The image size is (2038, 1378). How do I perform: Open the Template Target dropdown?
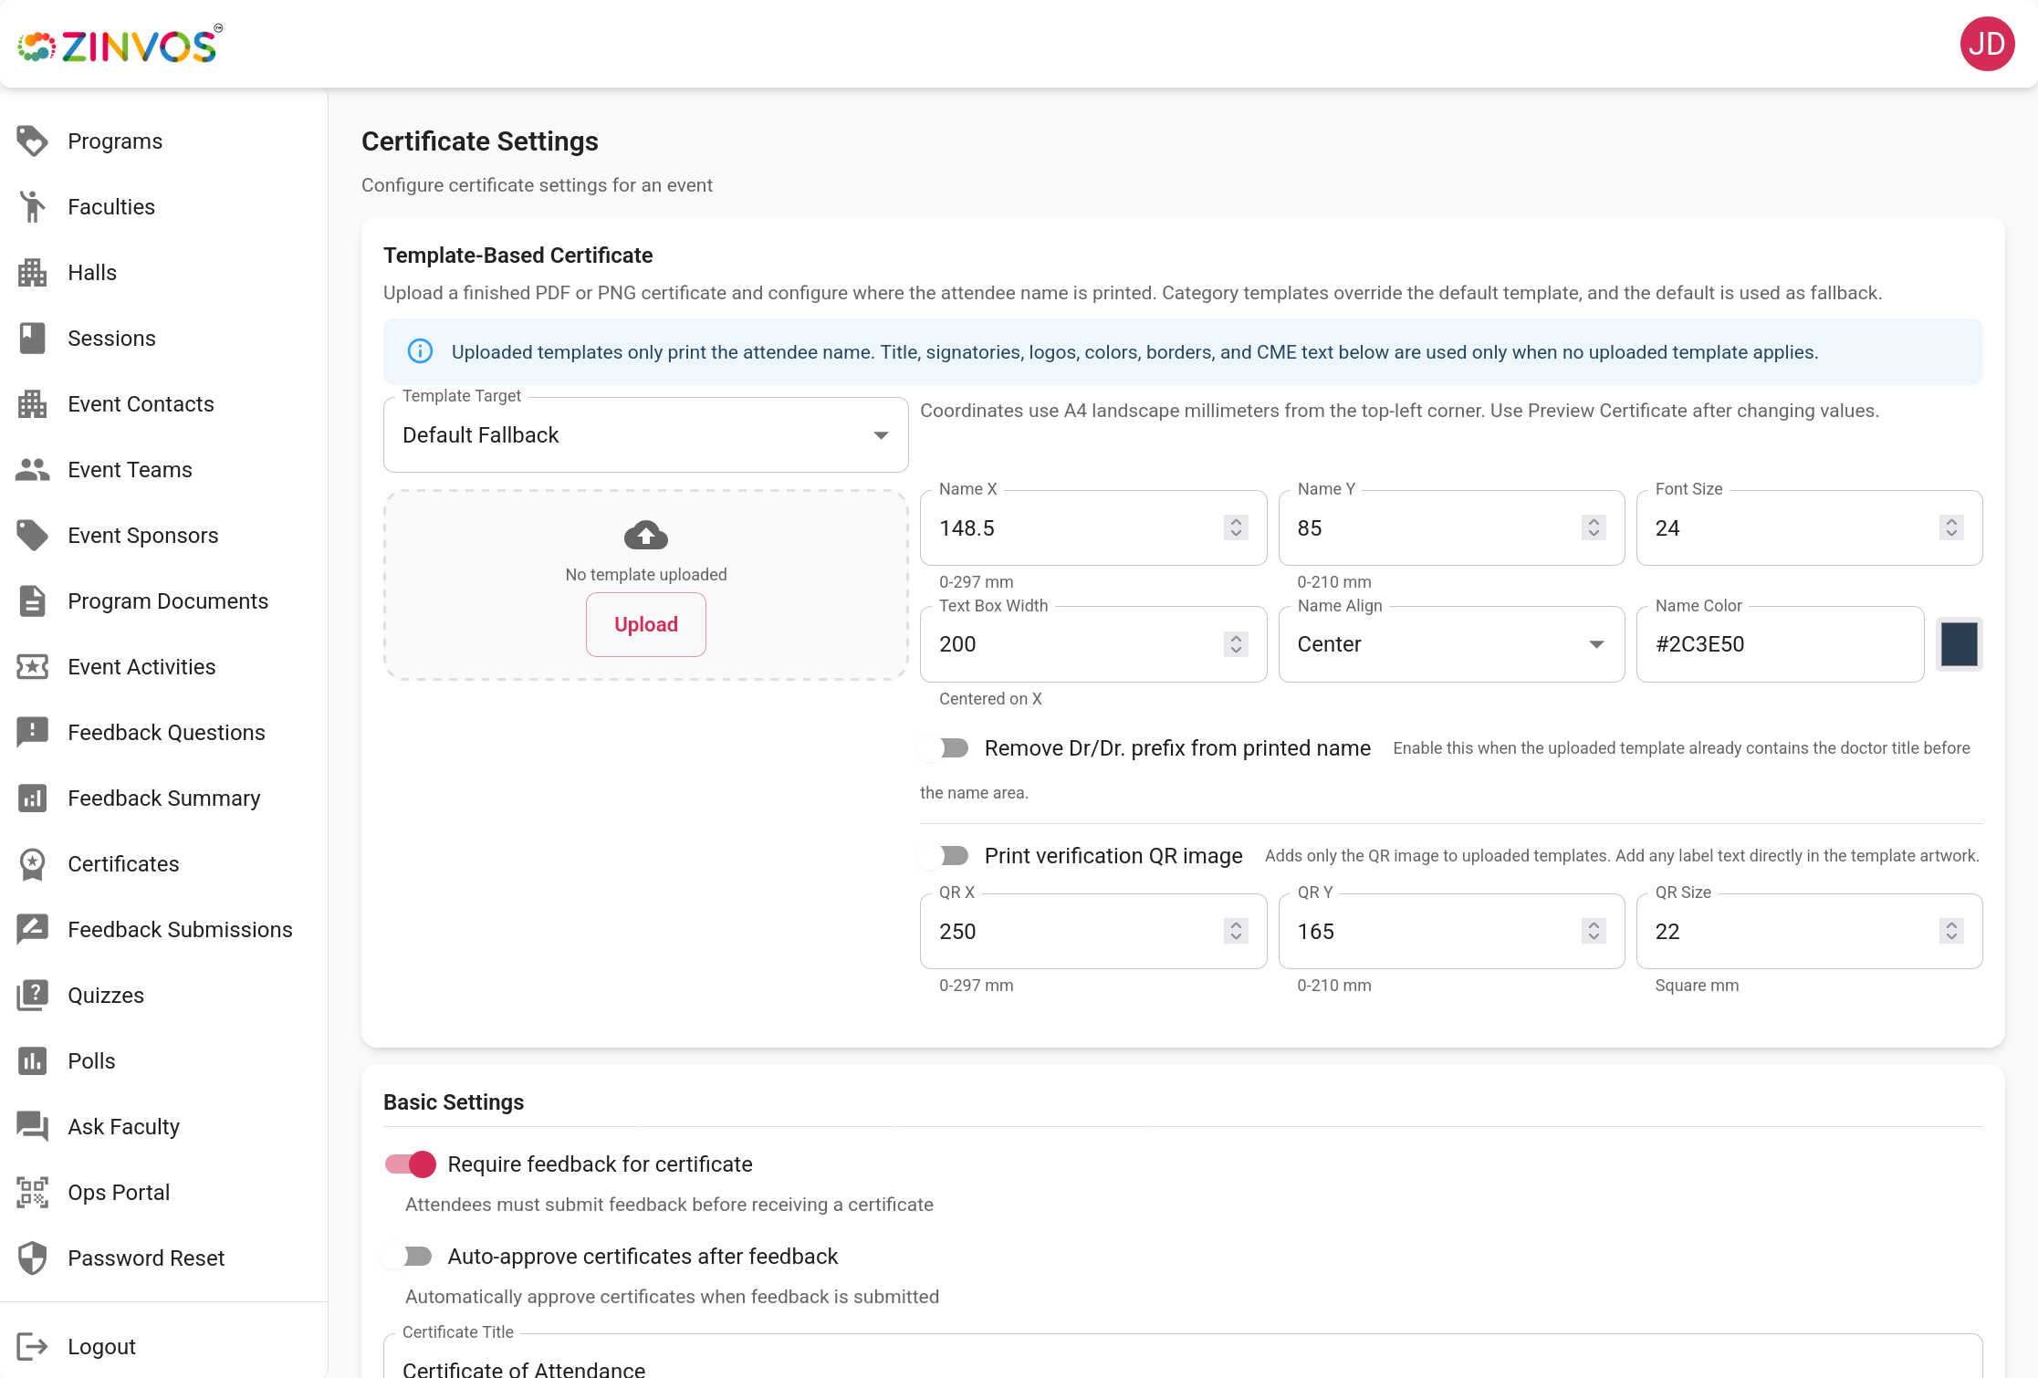[x=645, y=435]
